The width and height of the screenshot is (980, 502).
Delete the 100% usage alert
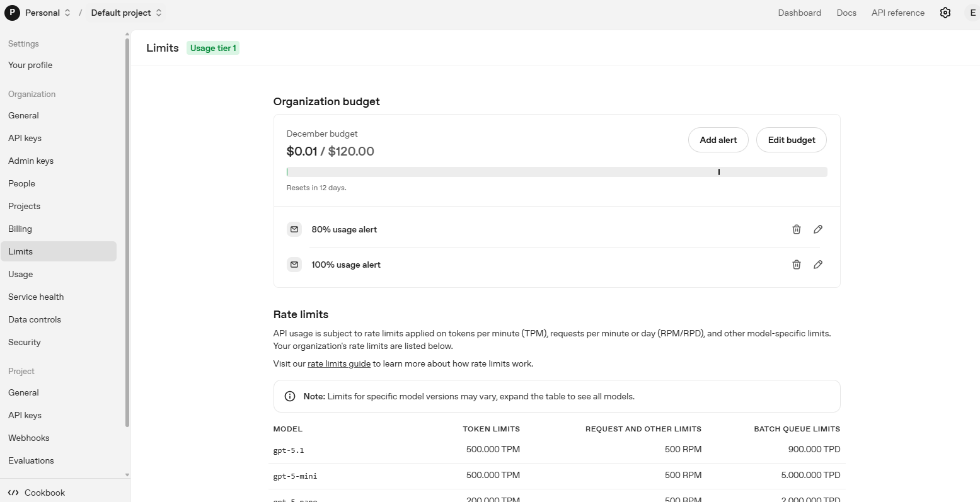point(796,265)
